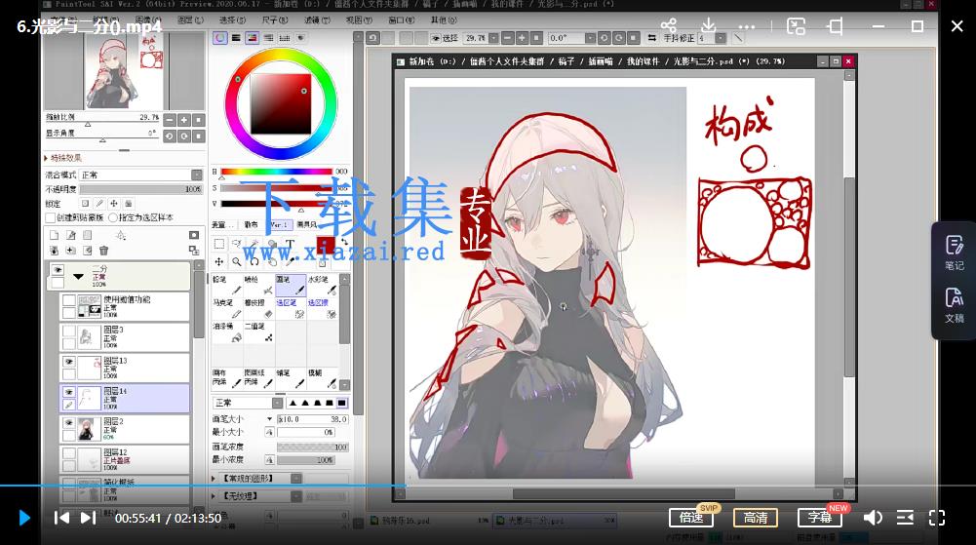The width and height of the screenshot is (976, 545).
Task: Select the 油漆桶 bucket fill tool
Action: pyautogui.click(x=227, y=332)
